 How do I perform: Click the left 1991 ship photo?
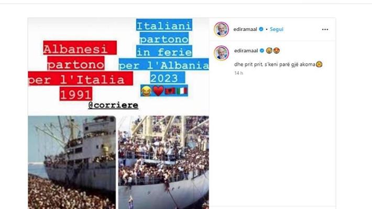(x=72, y=162)
